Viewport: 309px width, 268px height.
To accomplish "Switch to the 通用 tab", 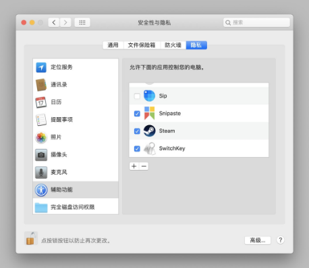I will 113,45.
